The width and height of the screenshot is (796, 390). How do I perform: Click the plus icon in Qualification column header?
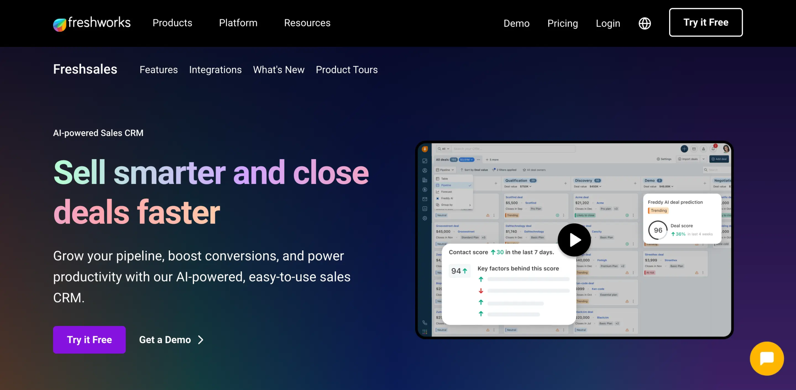point(566,183)
